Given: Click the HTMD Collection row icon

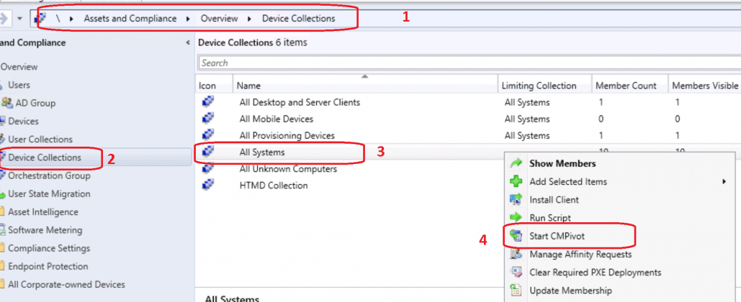Looking at the screenshot, I should coord(207,186).
